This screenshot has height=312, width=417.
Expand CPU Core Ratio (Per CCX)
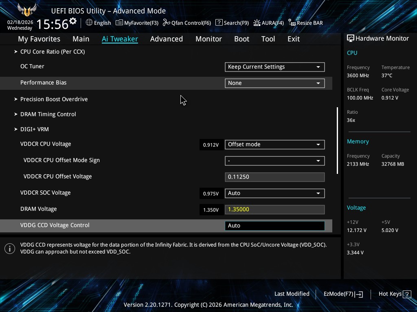coord(53,52)
